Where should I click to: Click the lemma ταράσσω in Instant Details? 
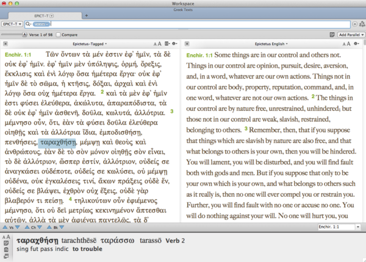[x=117, y=241]
